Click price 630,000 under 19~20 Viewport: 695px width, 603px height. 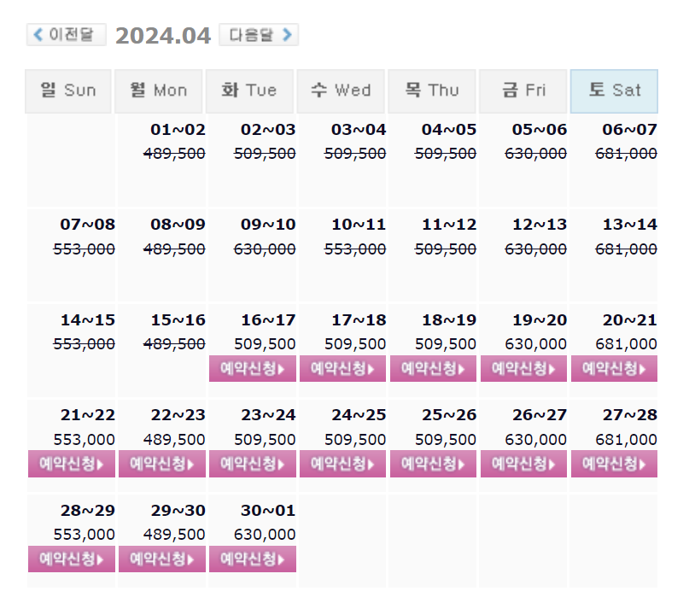(535, 344)
